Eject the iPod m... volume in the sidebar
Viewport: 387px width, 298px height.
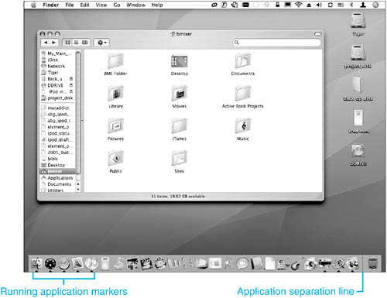coord(71,91)
